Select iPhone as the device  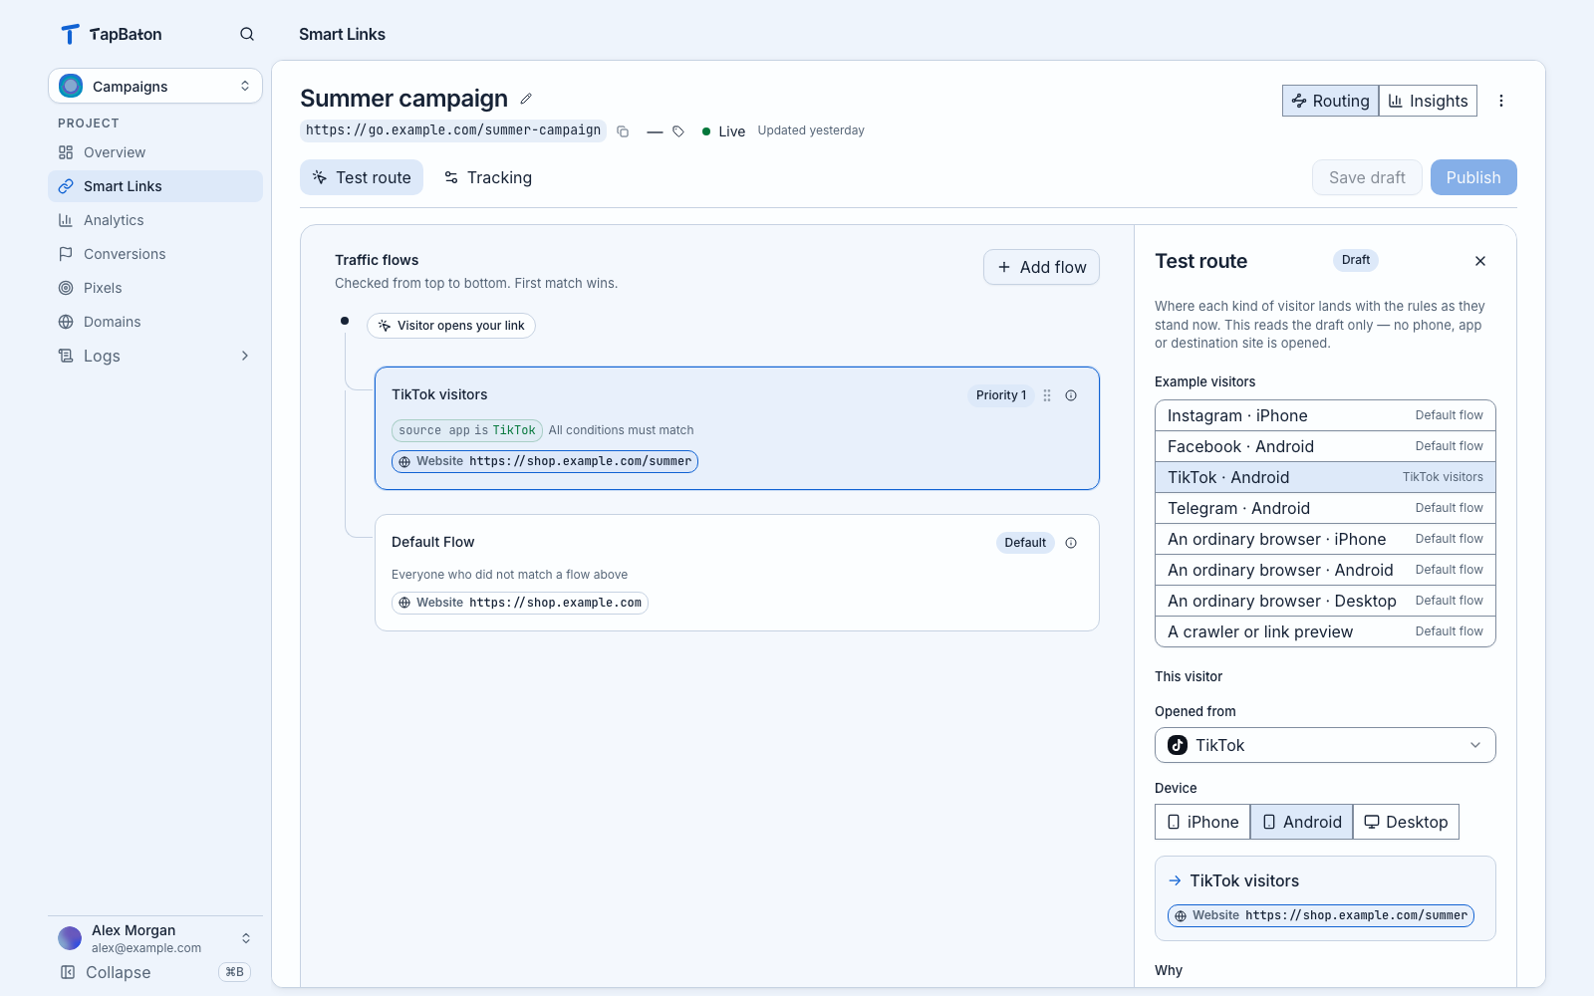(1202, 822)
